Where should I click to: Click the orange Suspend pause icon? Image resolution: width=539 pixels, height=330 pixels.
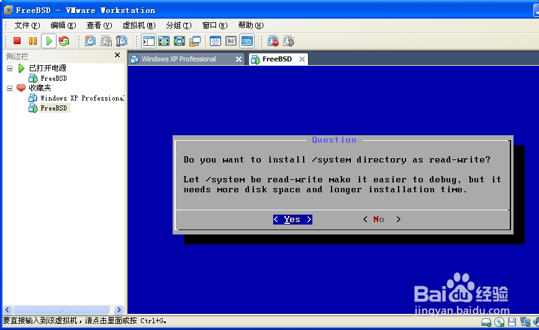pos(33,41)
